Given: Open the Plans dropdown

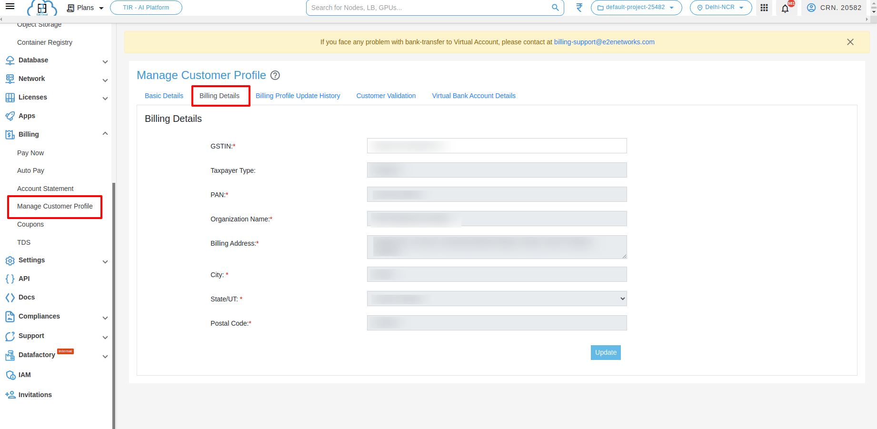Looking at the screenshot, I should point(85,8).
